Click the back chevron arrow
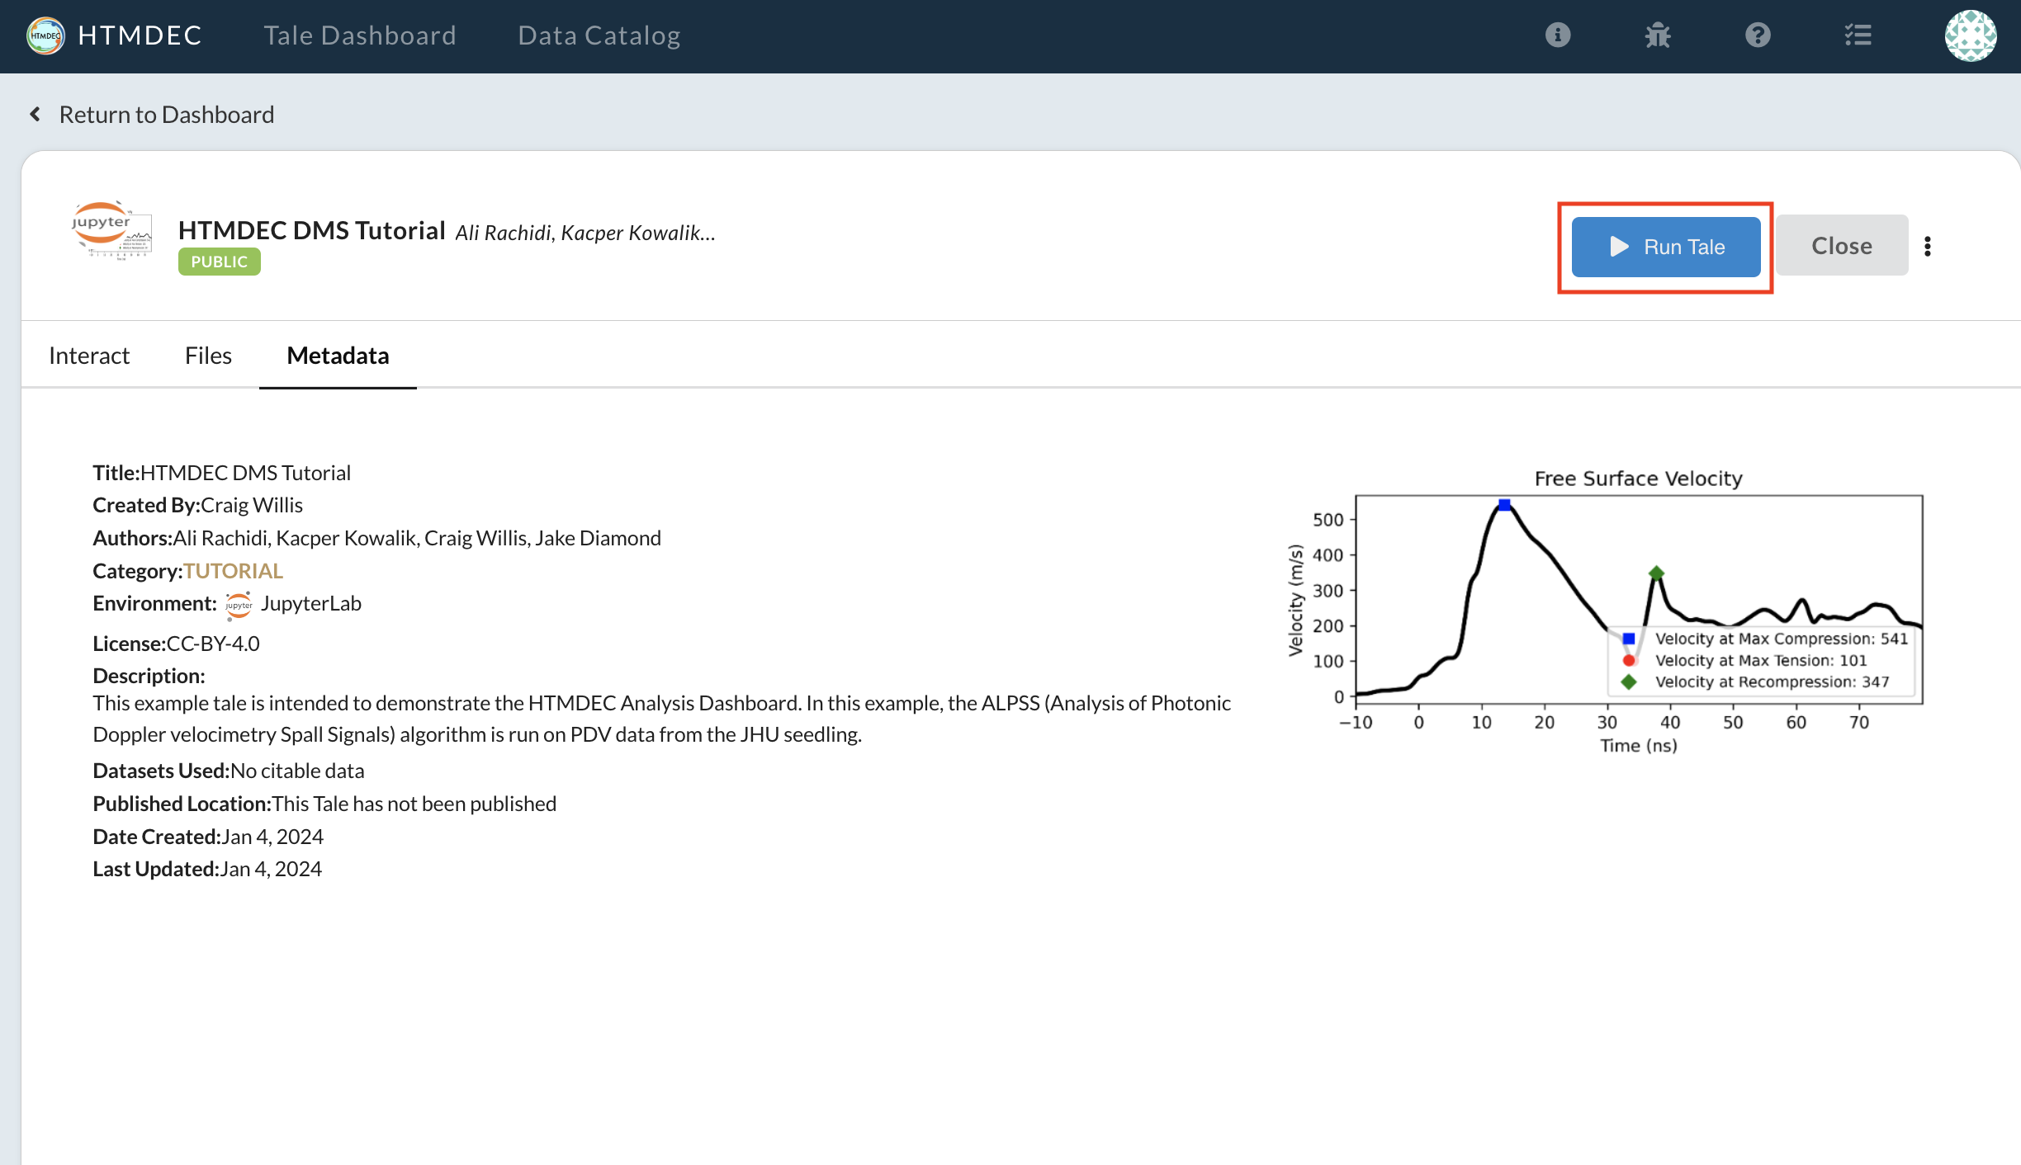Viewport: 2021px width, 1165px height. pos(35,114)
